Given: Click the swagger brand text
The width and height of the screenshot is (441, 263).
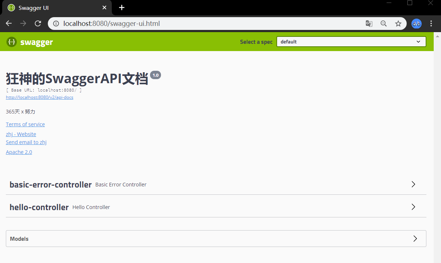Looking at the screenshot, I should tap(37, 42).
